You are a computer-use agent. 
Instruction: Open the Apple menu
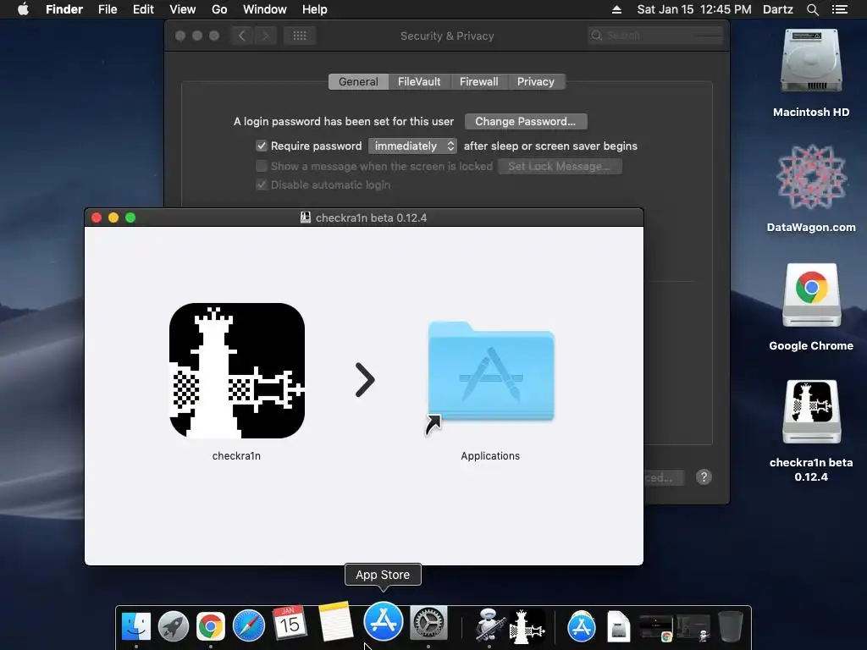(23, 9)
